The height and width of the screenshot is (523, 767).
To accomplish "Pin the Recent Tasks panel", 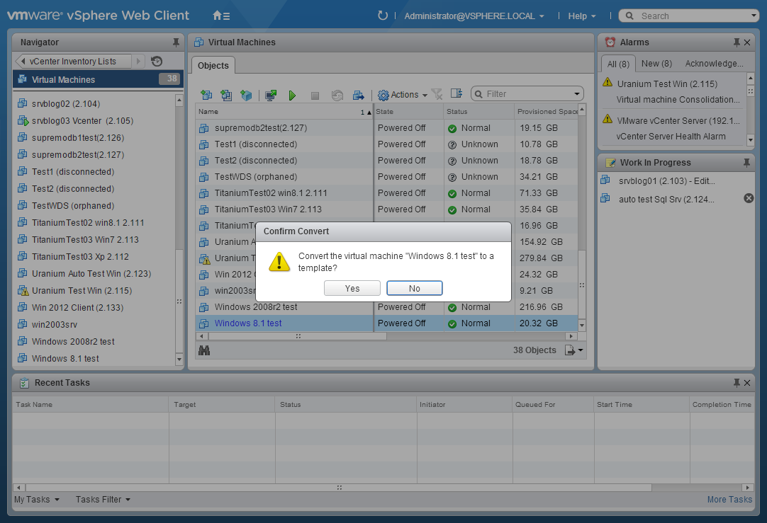I will pyautogui.click(x=737, y=383).
